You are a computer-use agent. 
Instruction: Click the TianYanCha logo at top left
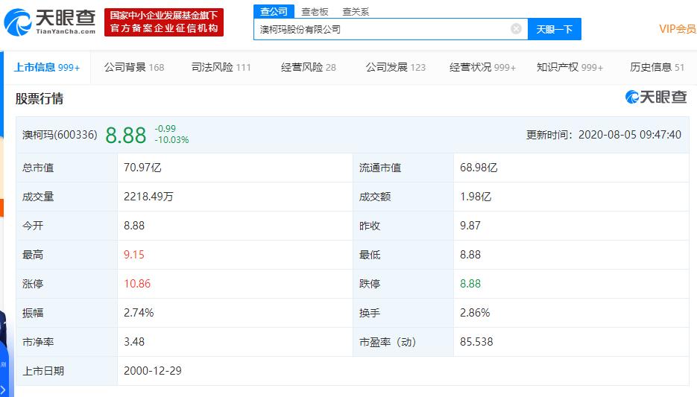(x=50, y=22)
